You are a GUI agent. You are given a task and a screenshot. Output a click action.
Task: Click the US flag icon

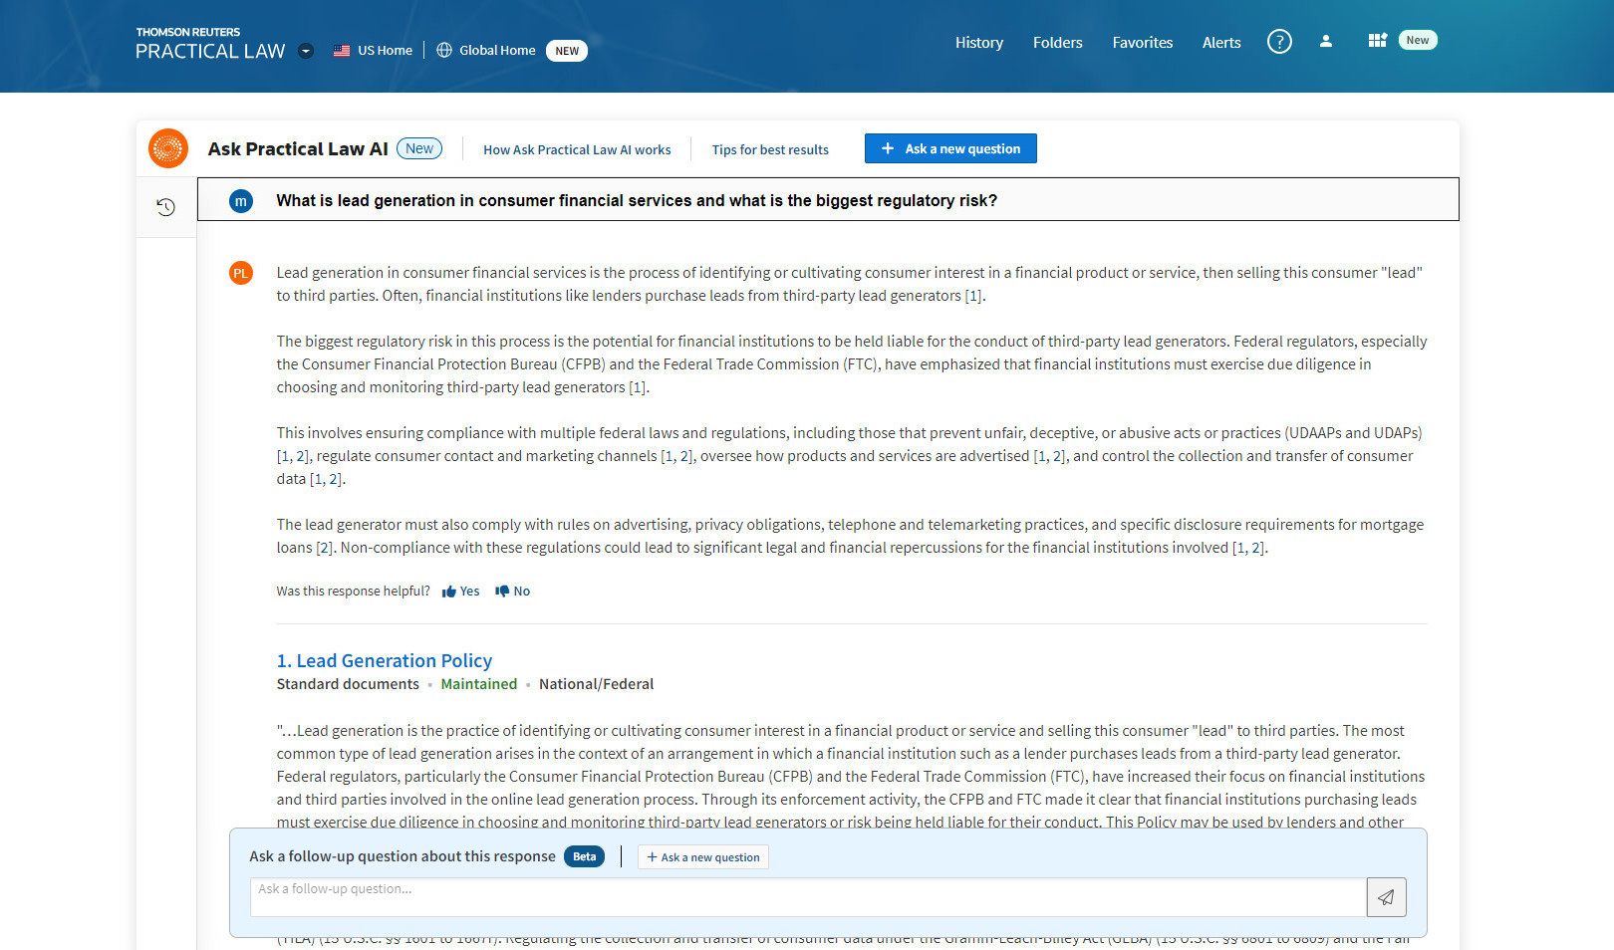pyautogui.click(x=342, y=51)
